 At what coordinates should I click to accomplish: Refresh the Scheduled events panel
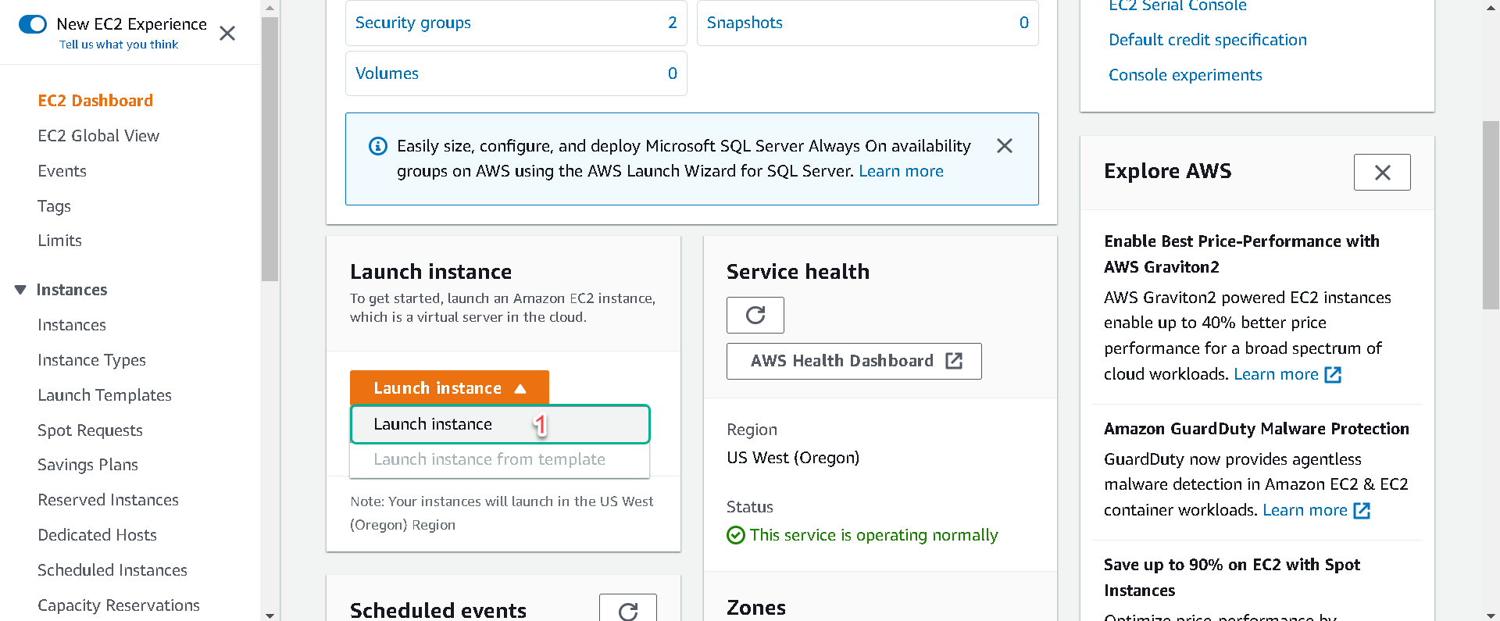[628, 610]
